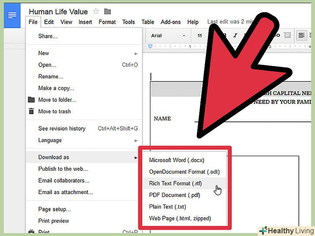315x236 pixels.
Task: Download as PDF Document (.pdf)
Action: [x=184, y=195]
